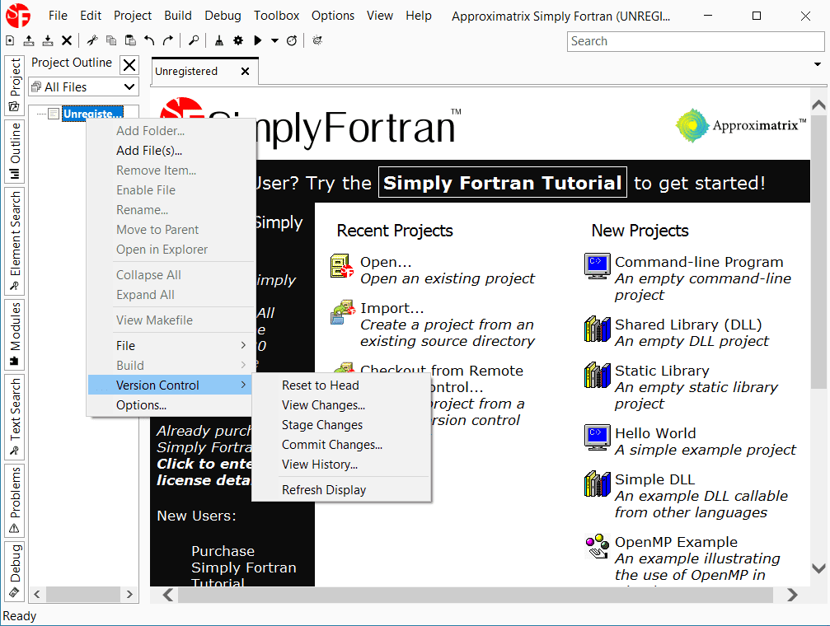Click the Cut scissors toolbar icon

(x=92, y=40)
